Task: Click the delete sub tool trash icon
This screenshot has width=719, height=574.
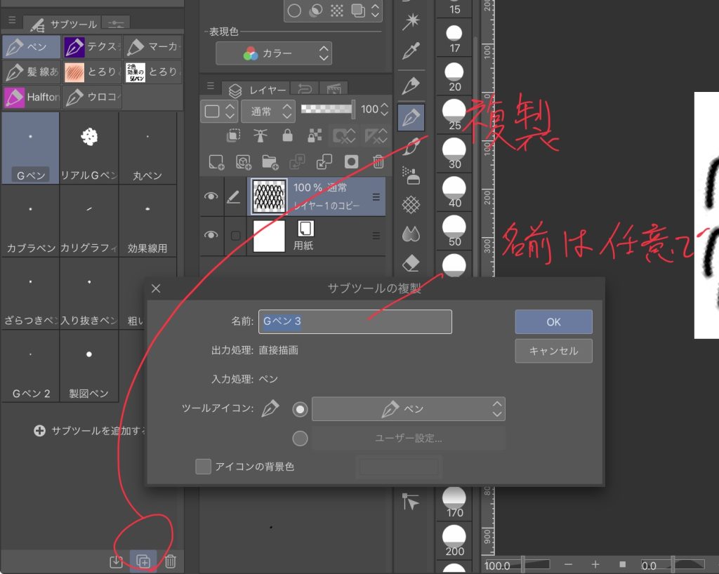Action: [x=170, y=561]
